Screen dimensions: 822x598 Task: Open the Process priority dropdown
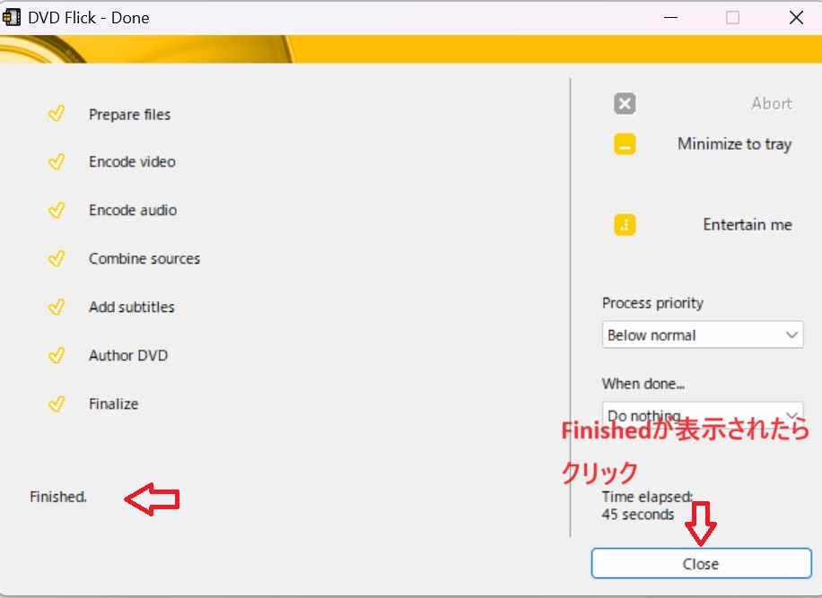click(x=703, y=334)
